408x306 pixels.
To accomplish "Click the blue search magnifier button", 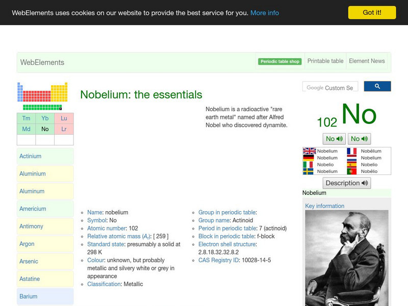I will pyautogui.click(x=377, y=86).
